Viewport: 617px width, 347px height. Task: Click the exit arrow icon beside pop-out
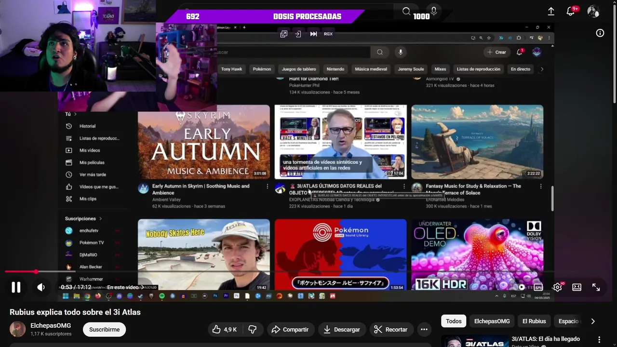(298, 34)
